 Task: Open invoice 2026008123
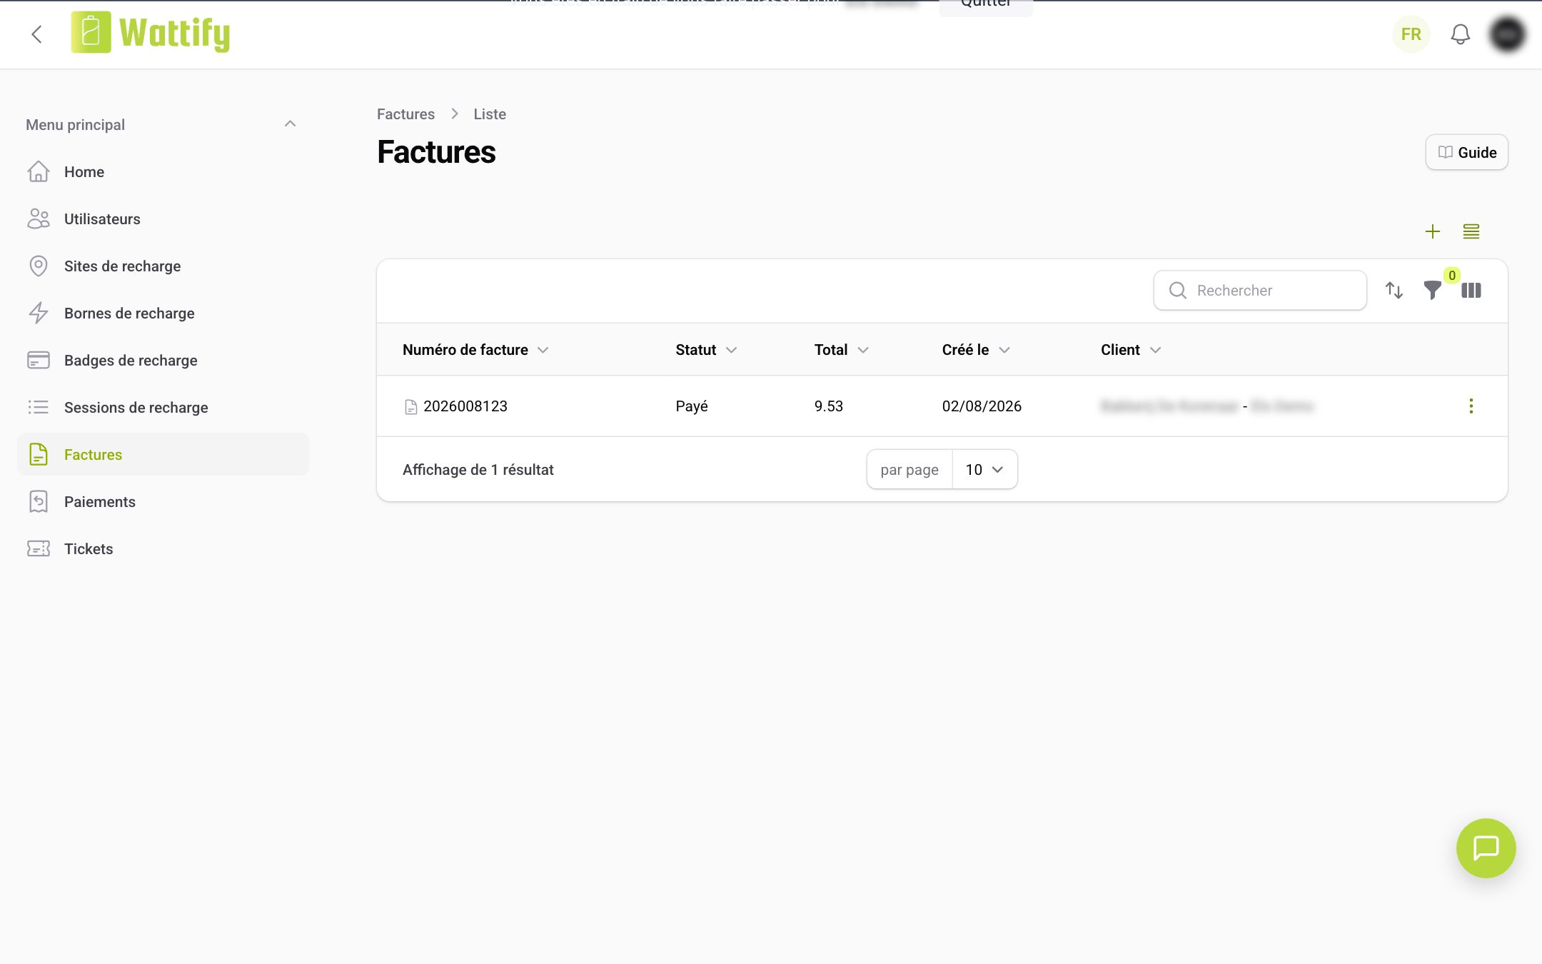(x=465, y=406)
